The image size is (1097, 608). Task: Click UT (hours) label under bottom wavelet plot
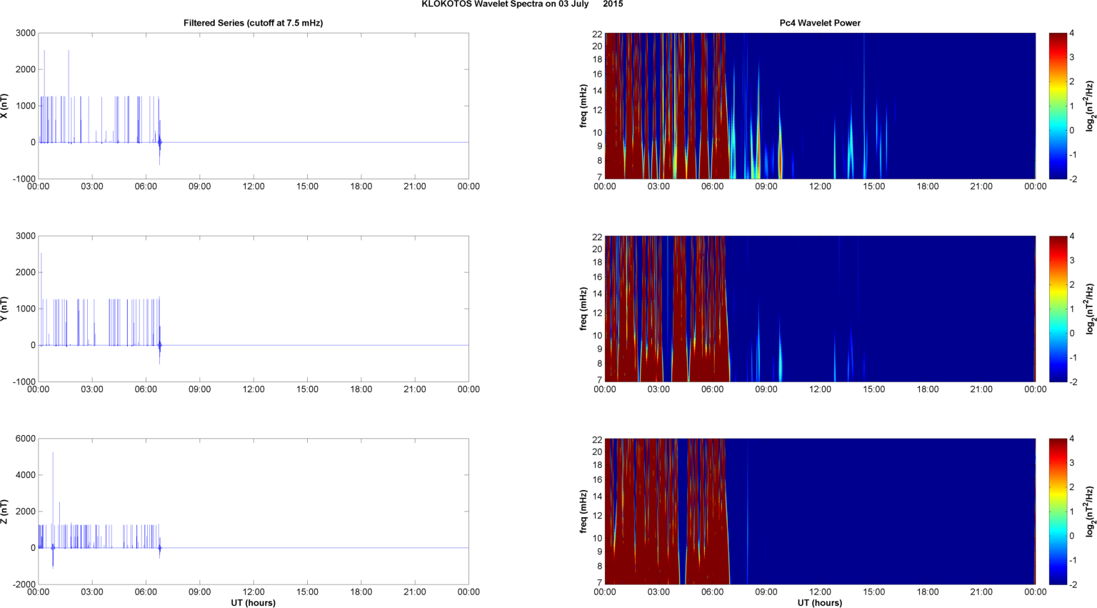(x=819, y=602)
